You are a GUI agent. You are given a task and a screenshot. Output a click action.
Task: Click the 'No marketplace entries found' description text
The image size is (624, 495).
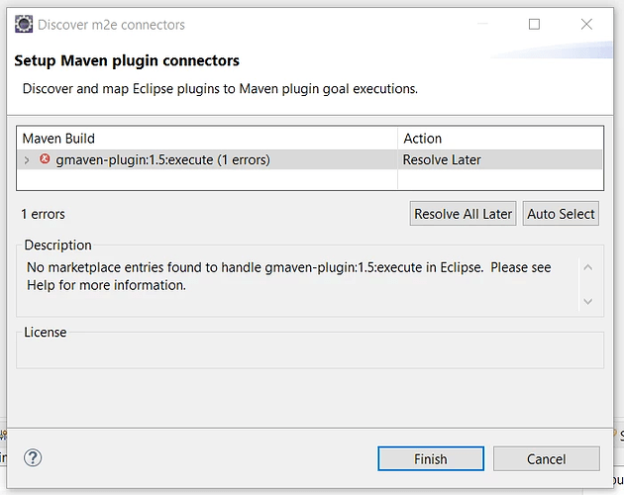click(289, 276)
